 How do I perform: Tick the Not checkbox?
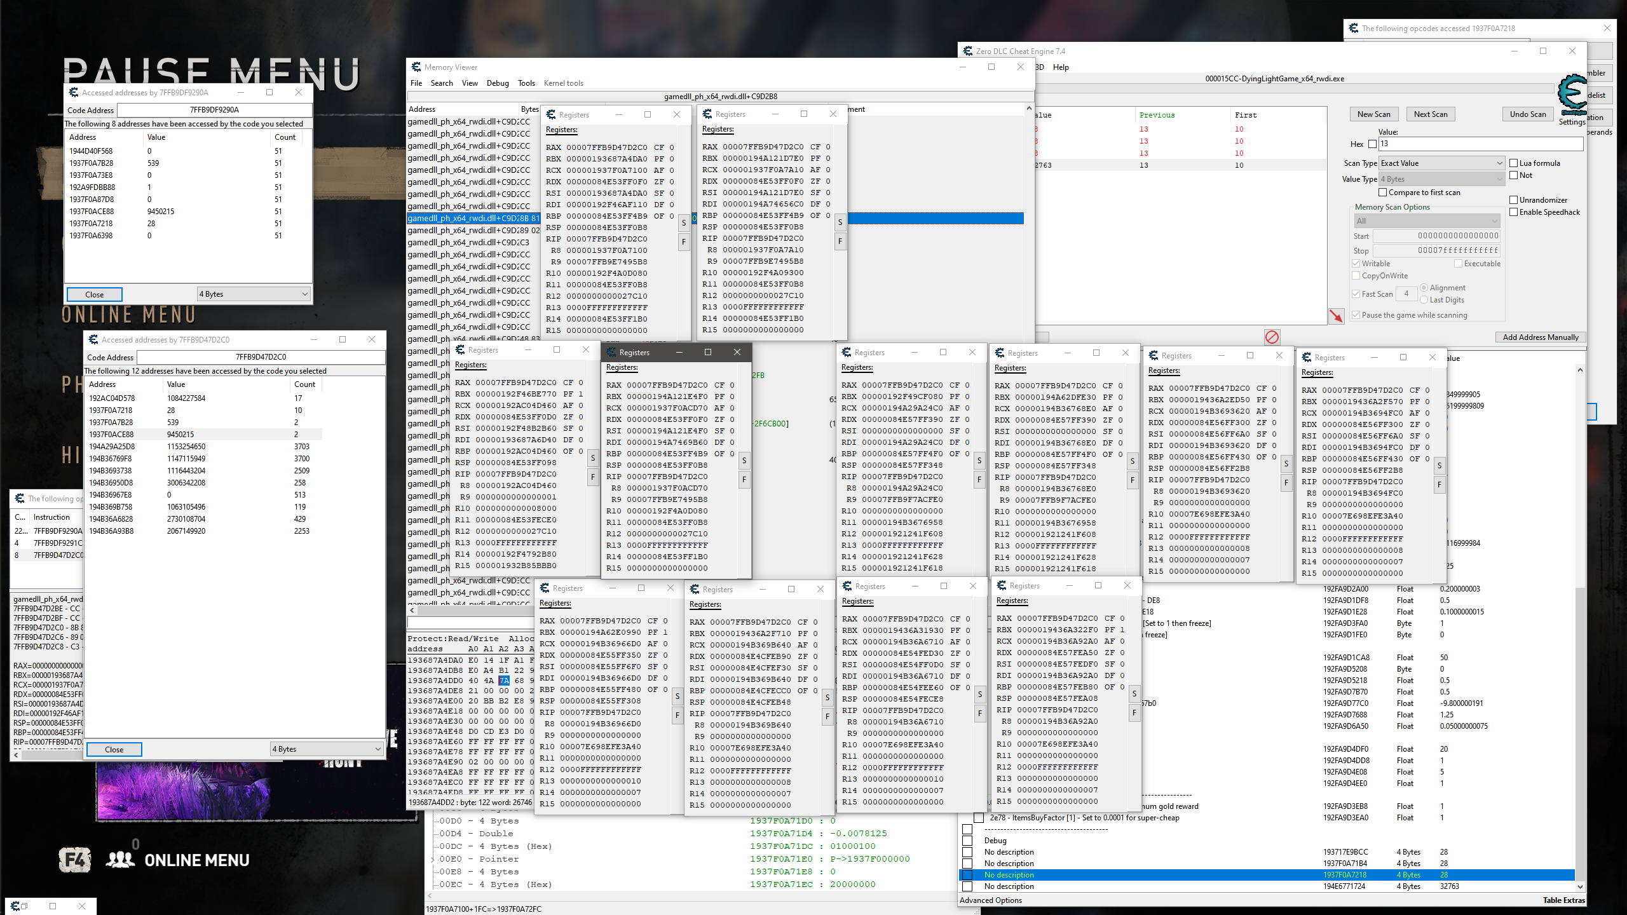pyautogui.click(x=1514, y=175)
